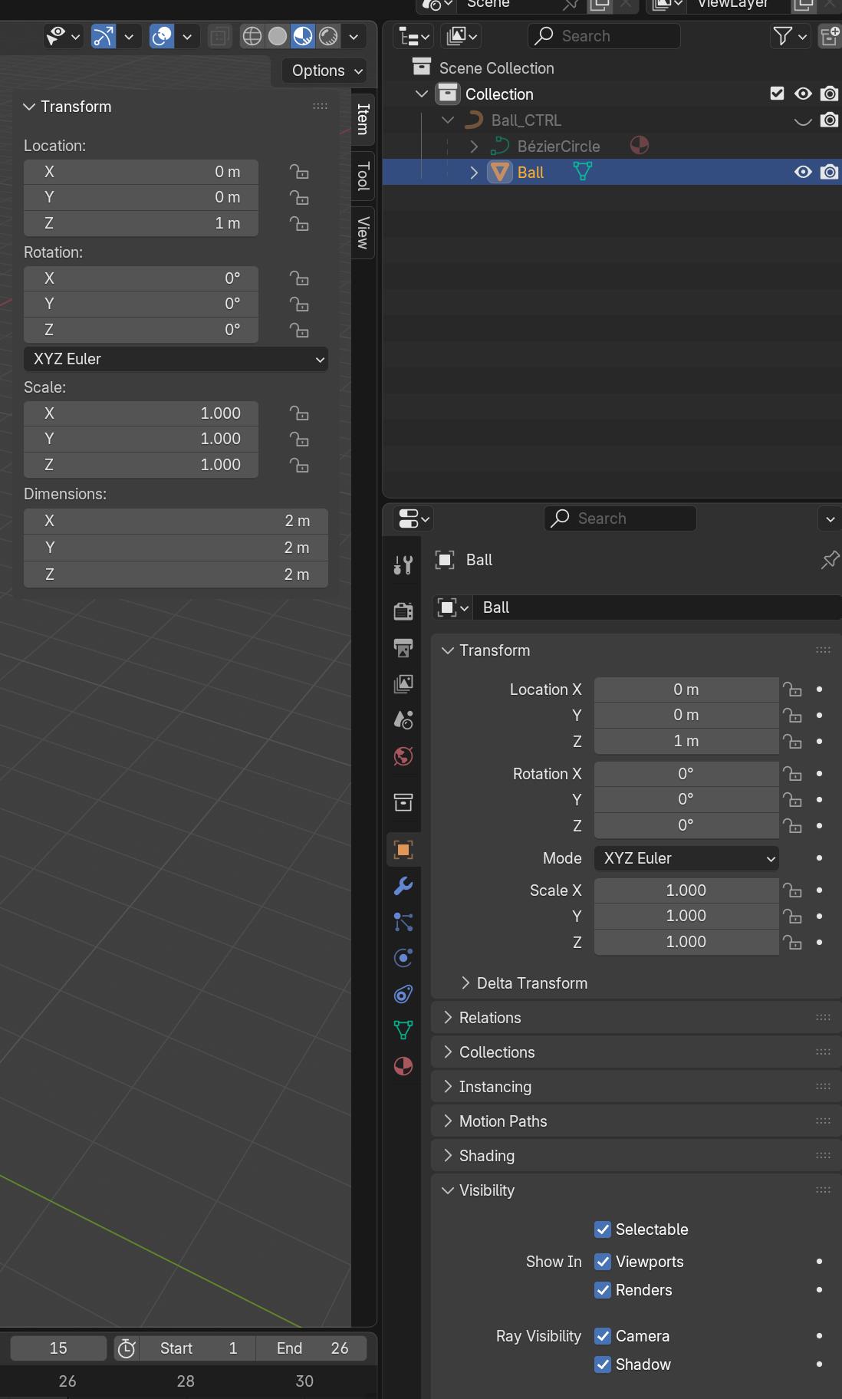Screen dimensions: 842x1399
Task: Open the Output properties tab
Action: coord(403,647)
